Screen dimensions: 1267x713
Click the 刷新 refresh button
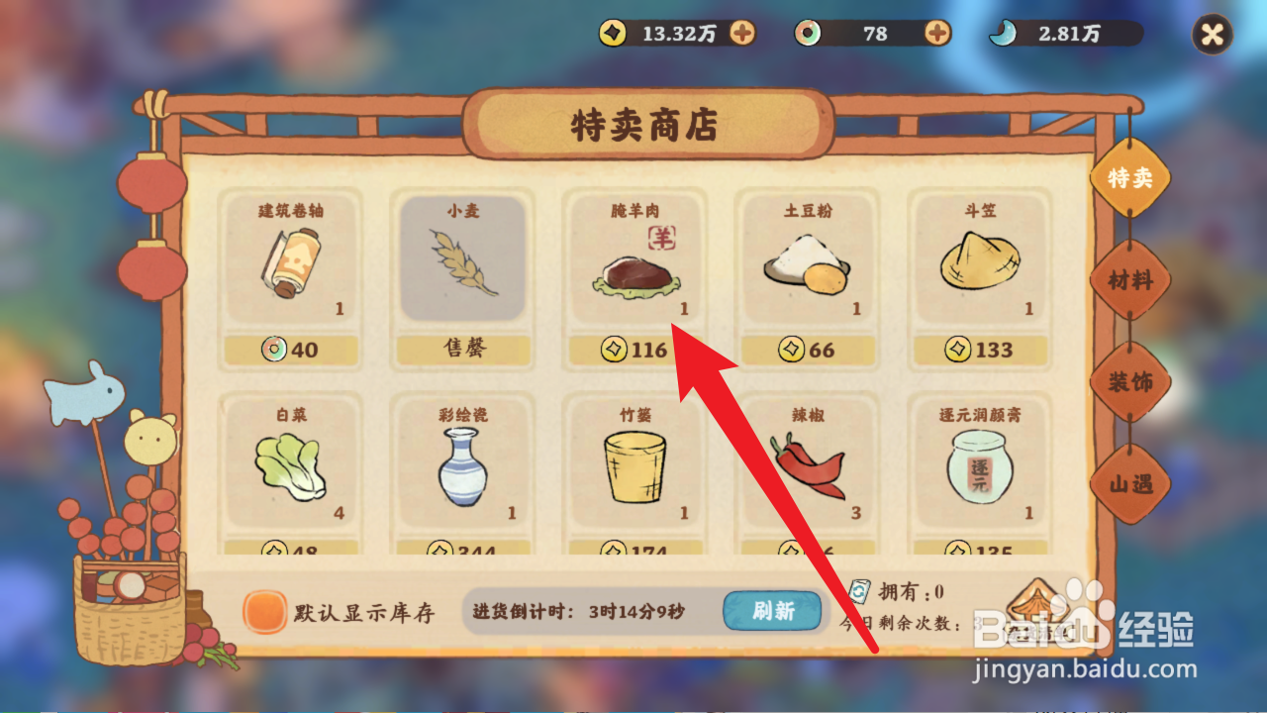(772, 611)
